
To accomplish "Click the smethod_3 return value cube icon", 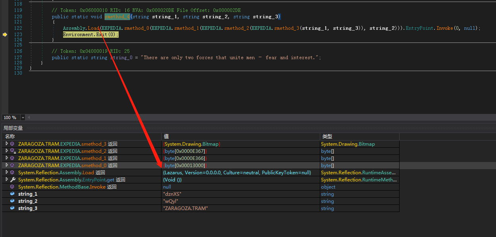I will tap(12, 144).
